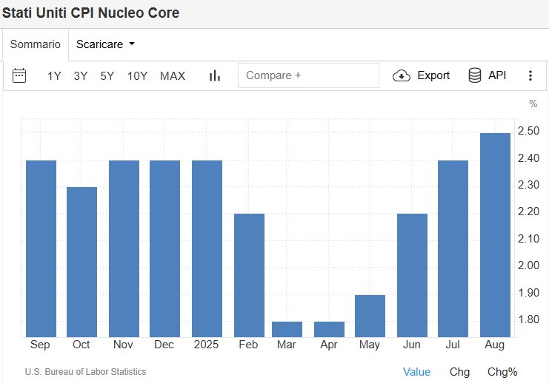Open the Sommario tab
This screenshot has height=386, width=549.
coord(36,44)
